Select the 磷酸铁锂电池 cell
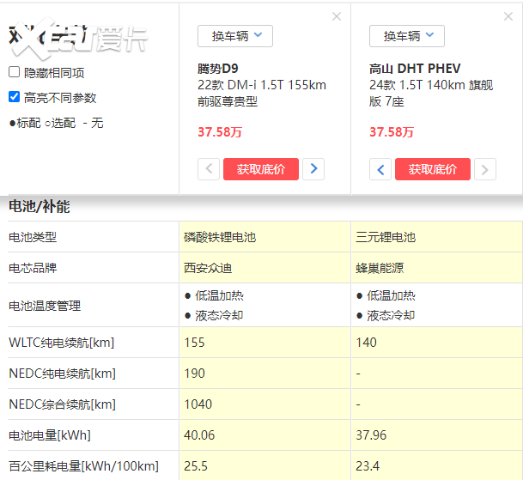The image size is (523, 480). click(x=220, y=237)
